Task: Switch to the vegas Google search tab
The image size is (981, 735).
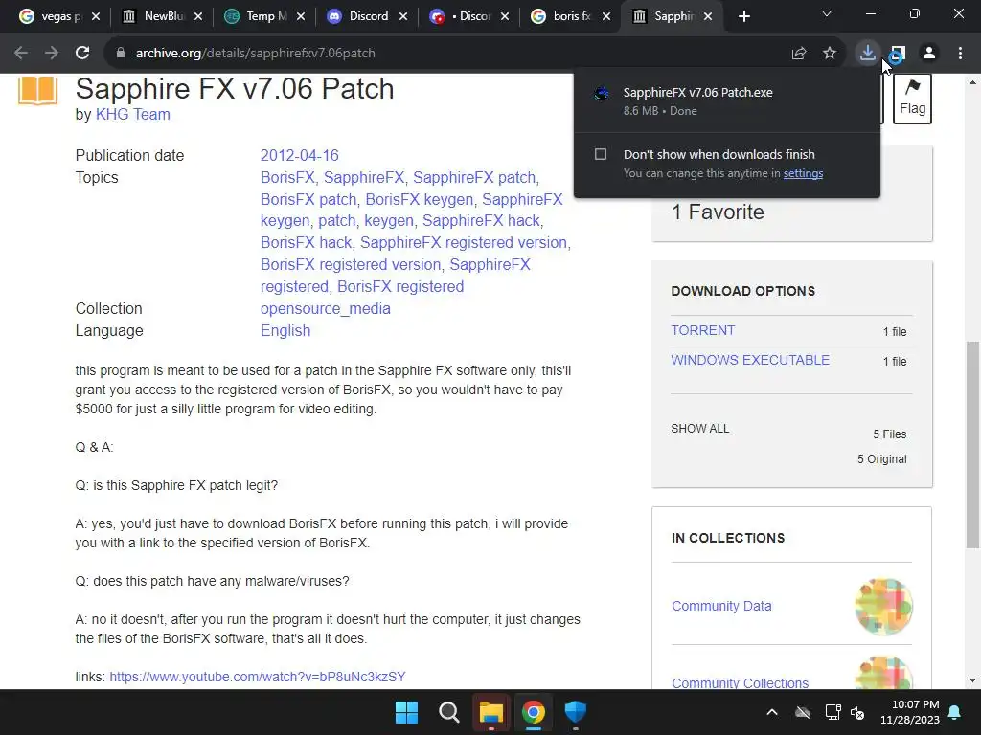Action: [x=52, y=16]
